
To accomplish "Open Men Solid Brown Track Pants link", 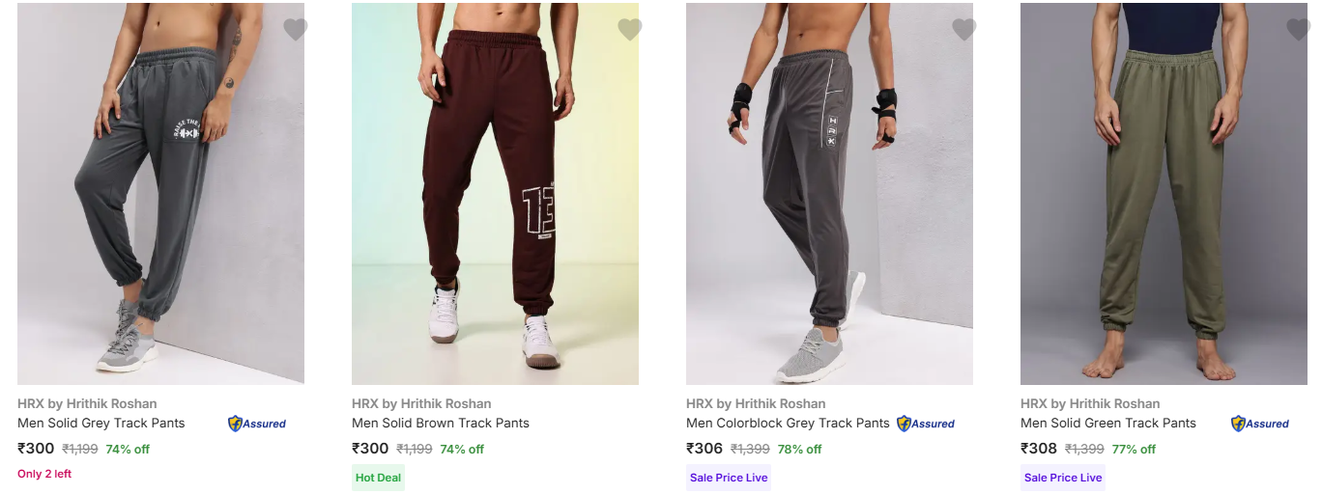I will [441, 423].
